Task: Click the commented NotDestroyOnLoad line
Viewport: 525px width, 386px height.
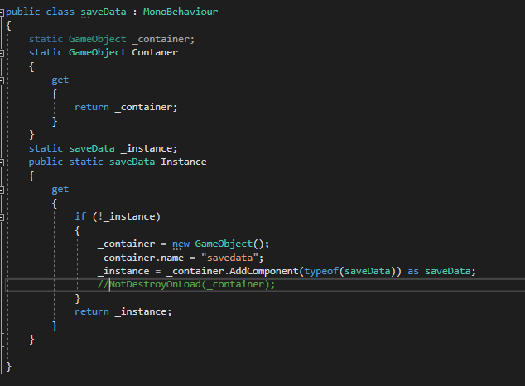Action: pos(186,284)
